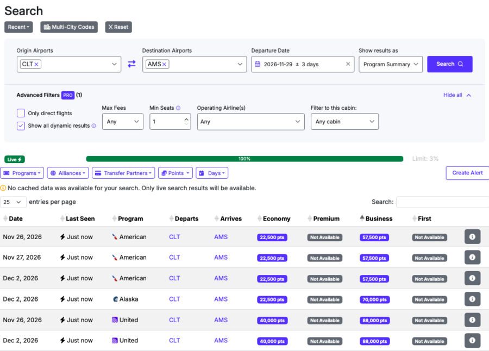Open info for Nov 26 United row
489x351 pixels.
coord(472,320)
